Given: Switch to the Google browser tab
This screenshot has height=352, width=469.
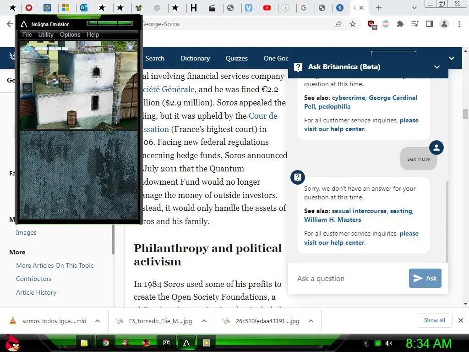Looking at the screenshot, I should pyautogui.click(x=304, y=8).
